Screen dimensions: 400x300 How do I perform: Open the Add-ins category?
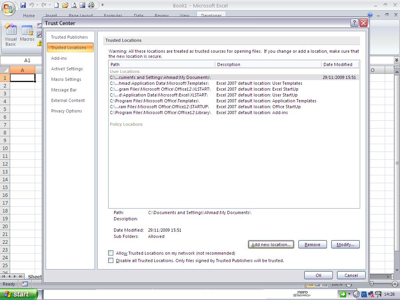pos(59,58)
